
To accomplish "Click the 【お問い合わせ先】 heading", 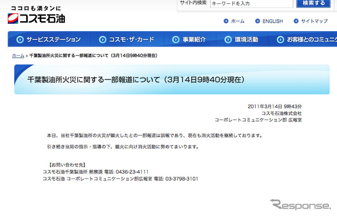I will [x=67, y=165].
